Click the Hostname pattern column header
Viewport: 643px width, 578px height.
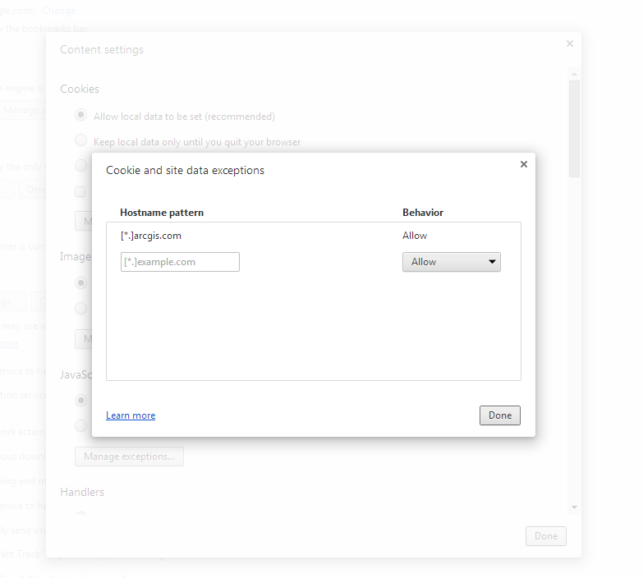coord(162,213)
